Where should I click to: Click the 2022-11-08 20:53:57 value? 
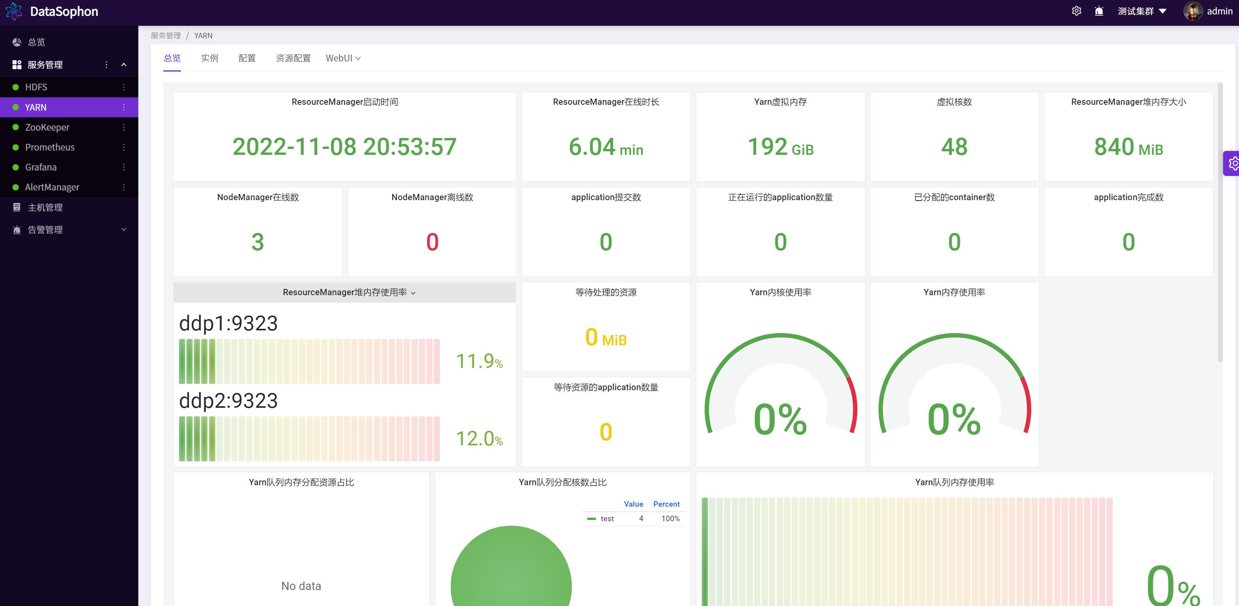(344, 147)
